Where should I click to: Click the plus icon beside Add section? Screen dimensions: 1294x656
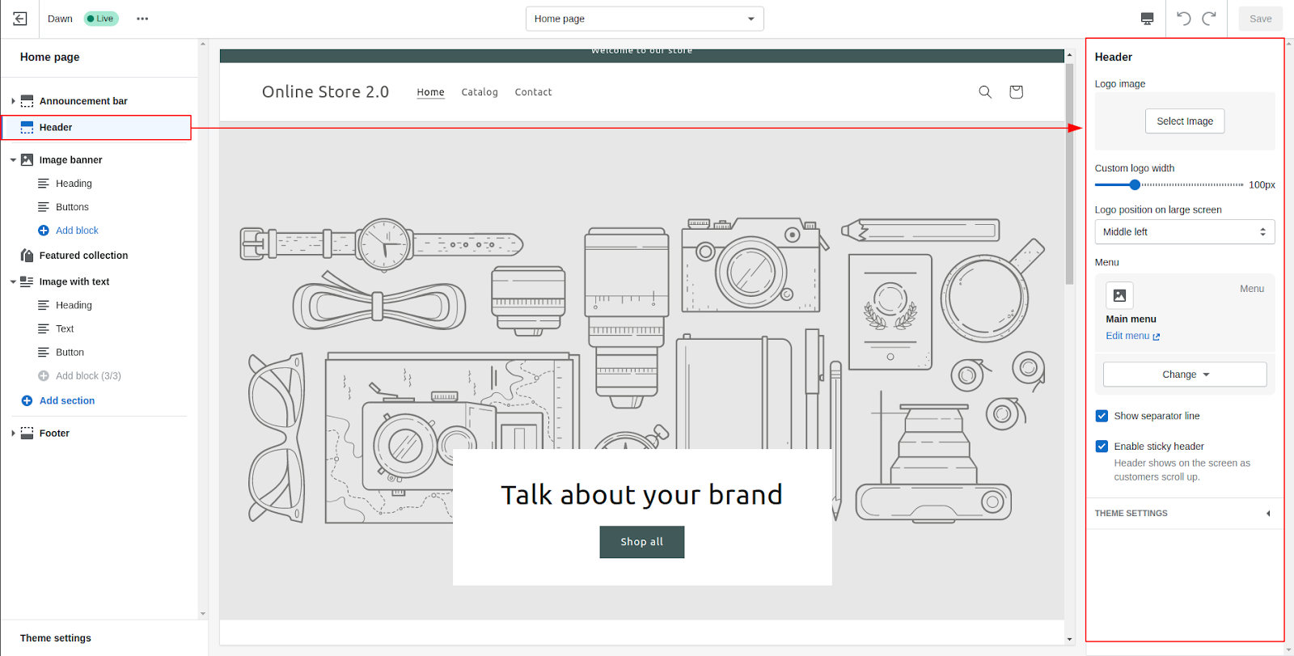[27, 400]
